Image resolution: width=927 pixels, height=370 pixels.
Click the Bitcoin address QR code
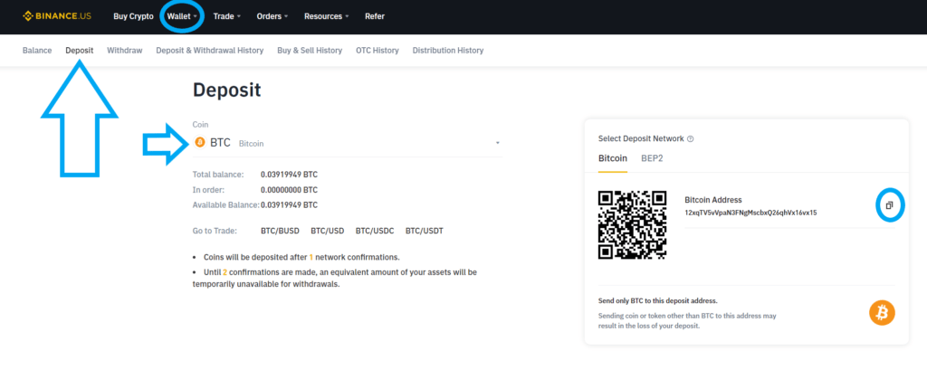[633, 225]
